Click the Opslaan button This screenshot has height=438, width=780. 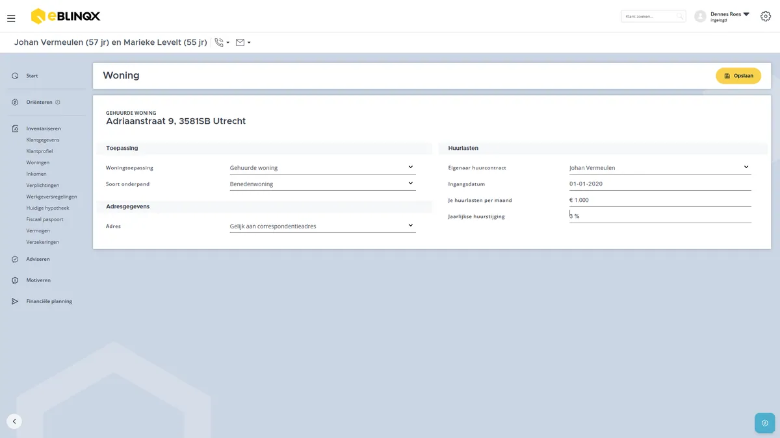click(x=738, y=76)
